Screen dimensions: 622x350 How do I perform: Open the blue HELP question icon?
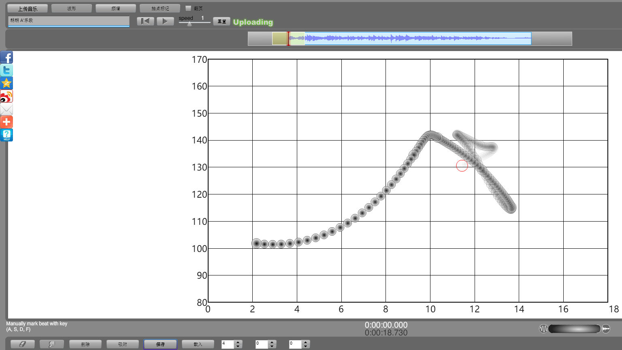[x=6, y=135]
